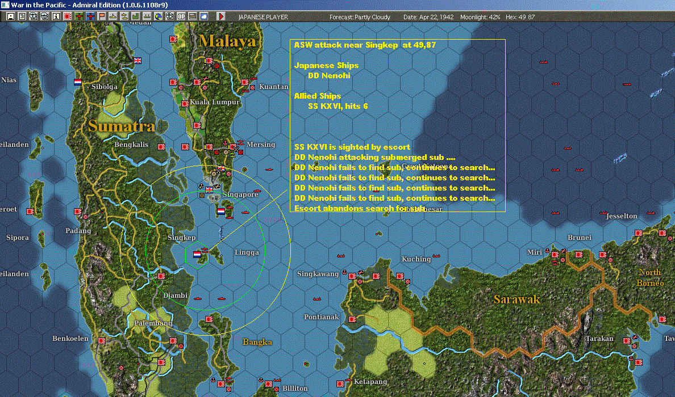Select Japanese base marker at Ketapang
This screenshot has width=675, height=397.
pyautogui.click(x=340, y=384)
